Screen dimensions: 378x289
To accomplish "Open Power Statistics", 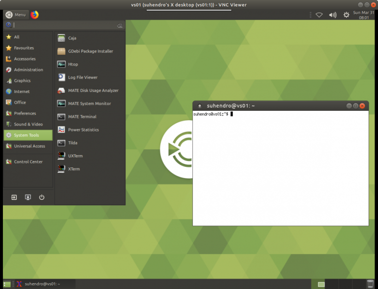I will [83, 130].
